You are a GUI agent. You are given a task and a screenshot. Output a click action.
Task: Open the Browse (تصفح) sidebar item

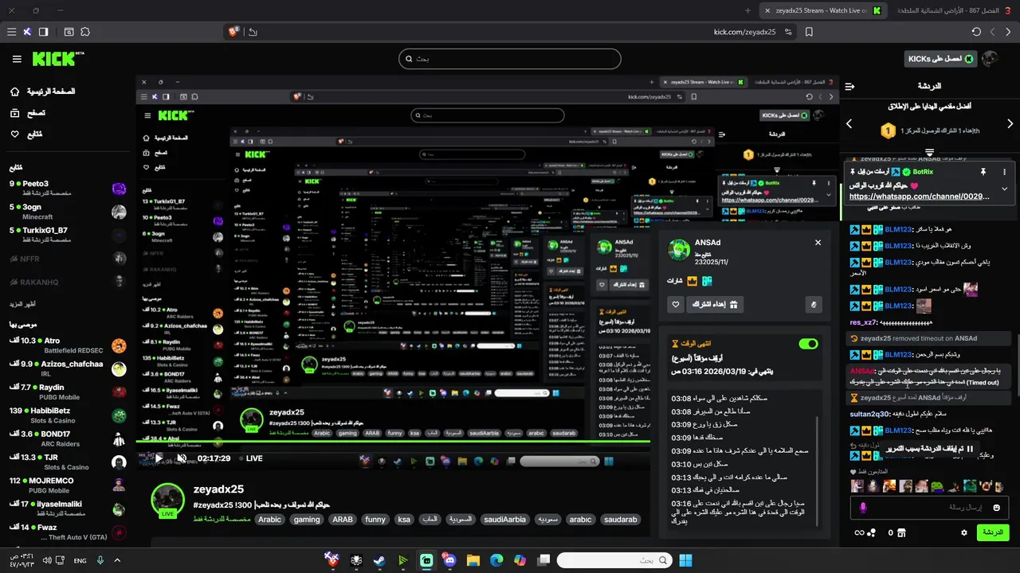28,113
